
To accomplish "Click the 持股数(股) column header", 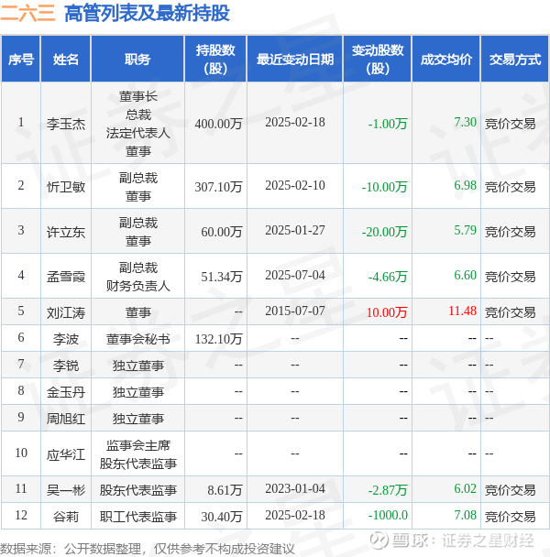I will (215, 60).
